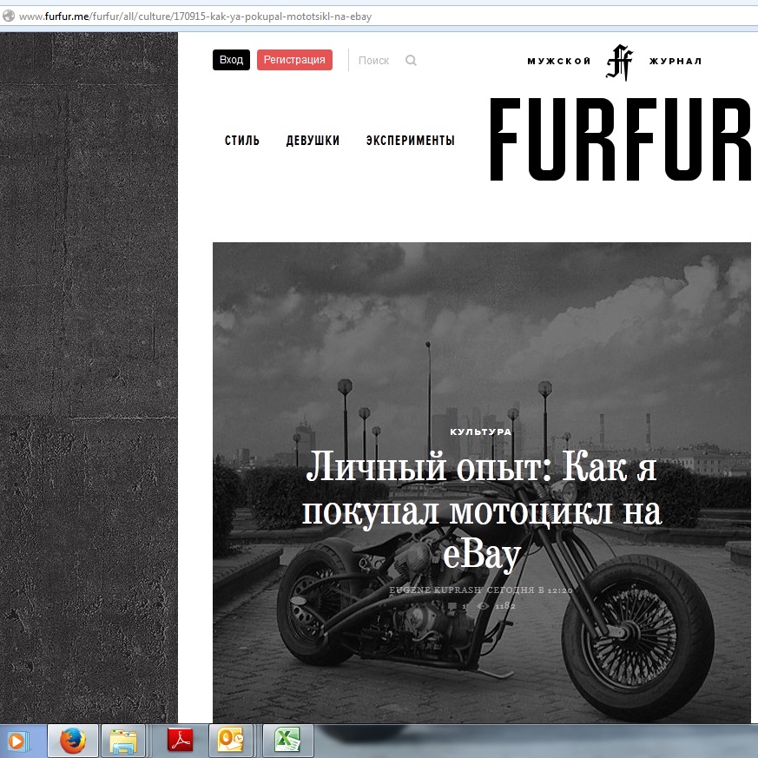Launch Adobe Reader from the taskbar
This screenshot has height=758, width=758.
click(180, 741)
